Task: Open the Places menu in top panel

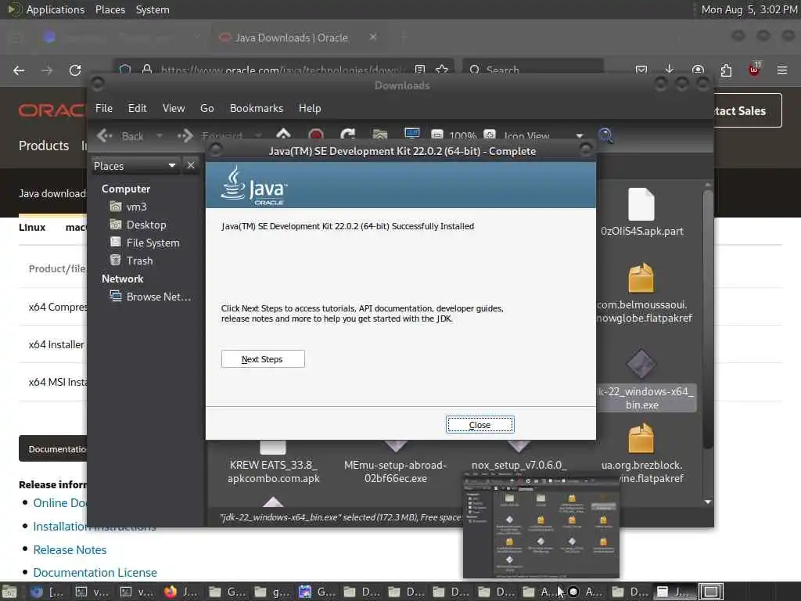Action: (110, 9)
